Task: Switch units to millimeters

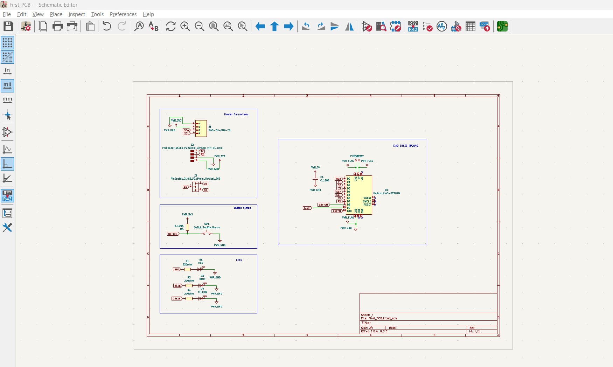Action: point(8,100)
